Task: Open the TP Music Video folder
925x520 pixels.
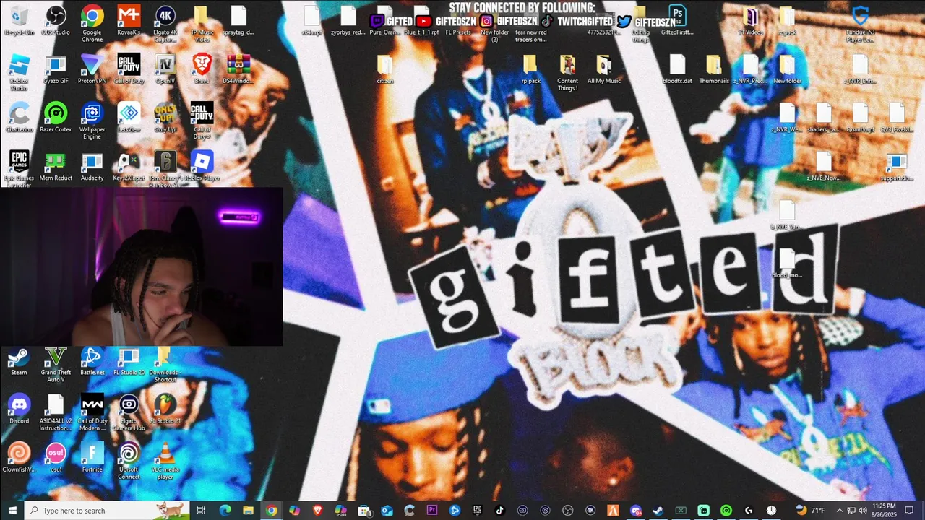Action: [x=202, y=24]
